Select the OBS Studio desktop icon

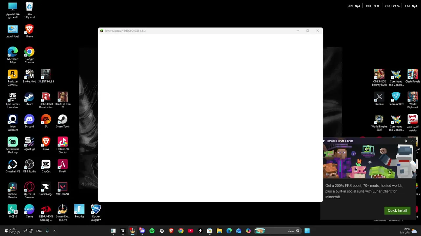[29, 166]
